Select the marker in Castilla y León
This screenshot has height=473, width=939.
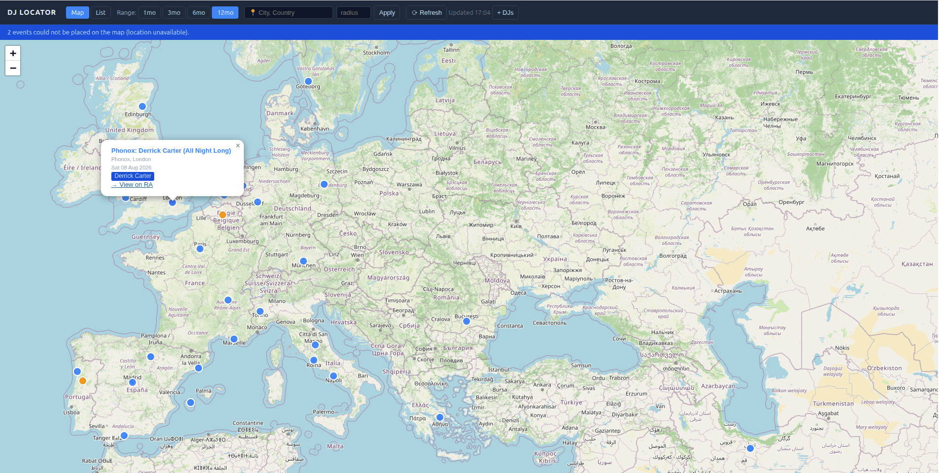point(151,357)
